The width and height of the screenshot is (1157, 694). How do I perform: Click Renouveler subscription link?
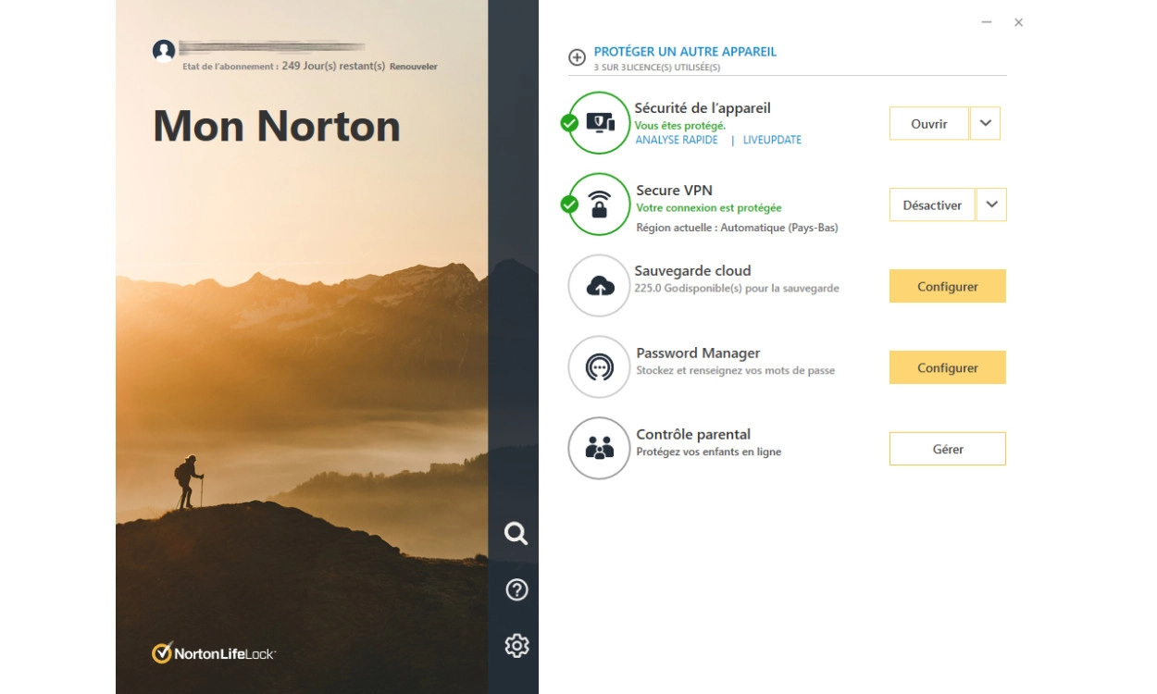coord(414,67)
